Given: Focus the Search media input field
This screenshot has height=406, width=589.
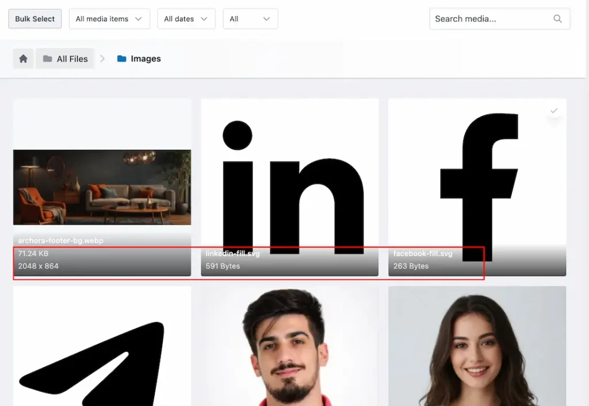Looking at the screenshot, I should [500, 19].
